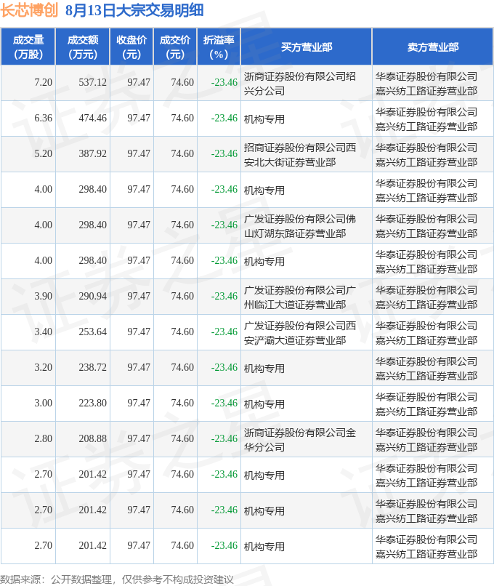Click -23.46 in the 253.64 row
This screenshot has height=586, width=494.
click(224, 332)
